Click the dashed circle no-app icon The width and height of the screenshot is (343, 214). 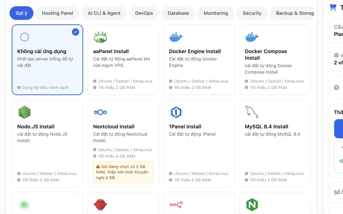pyautogui.click(x=24, y=37)
